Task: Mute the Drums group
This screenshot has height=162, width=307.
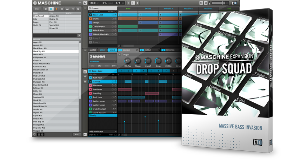Action: click(113, 19)
